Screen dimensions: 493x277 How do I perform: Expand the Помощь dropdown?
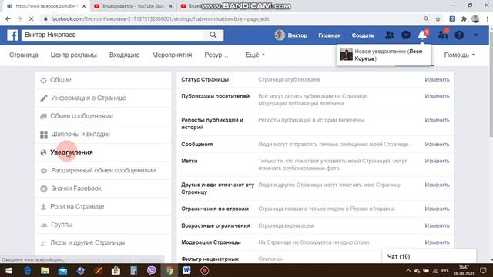459,55
